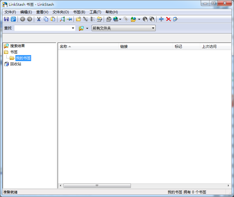The height and width of the screenshot is (197, 234).
Task: Open the 所有文件夹 folder combo box
Action: click(124, 28)
